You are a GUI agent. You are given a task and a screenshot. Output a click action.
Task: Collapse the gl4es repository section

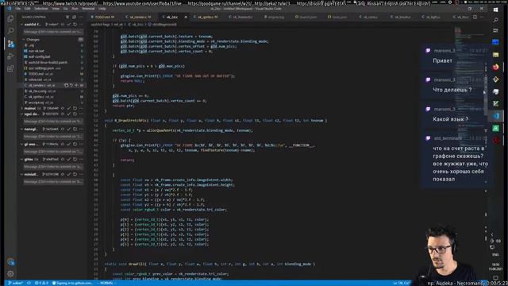click(x=21, y=159)
